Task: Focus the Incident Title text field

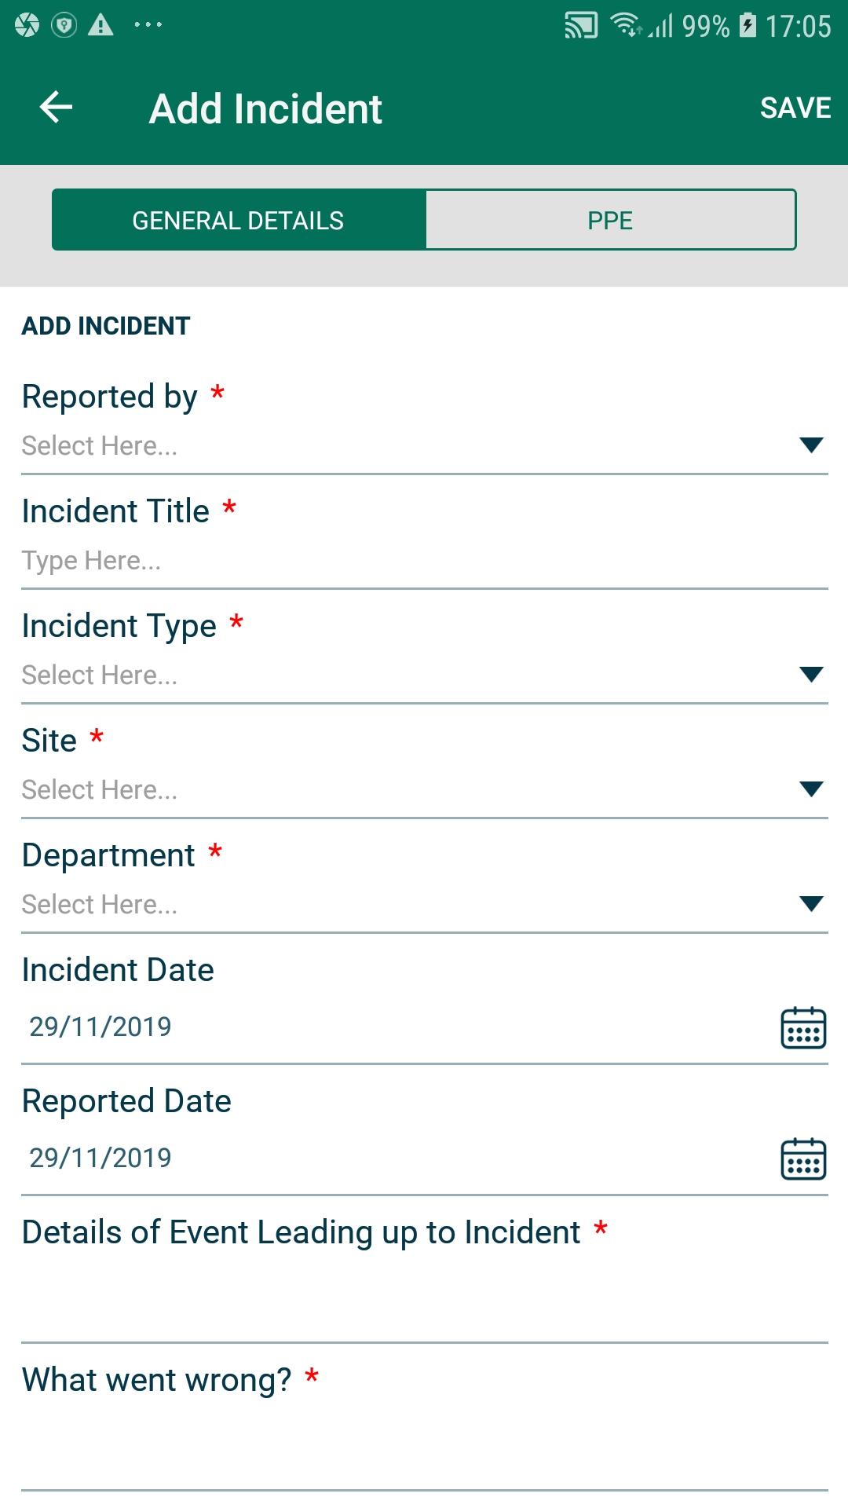Action: [x=425, y=560]
